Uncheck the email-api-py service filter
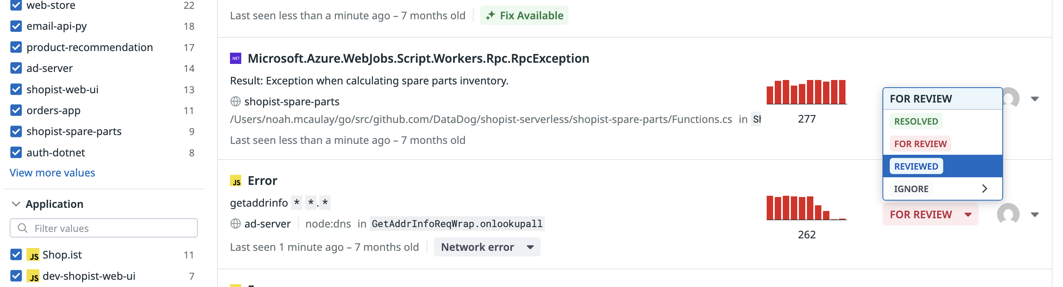The height and width of the screenshot is (287, 1063). 16,26
